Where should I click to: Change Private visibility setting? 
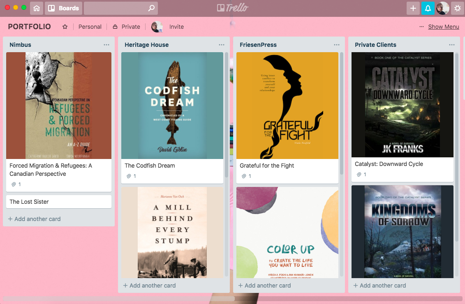pos(131,27)
